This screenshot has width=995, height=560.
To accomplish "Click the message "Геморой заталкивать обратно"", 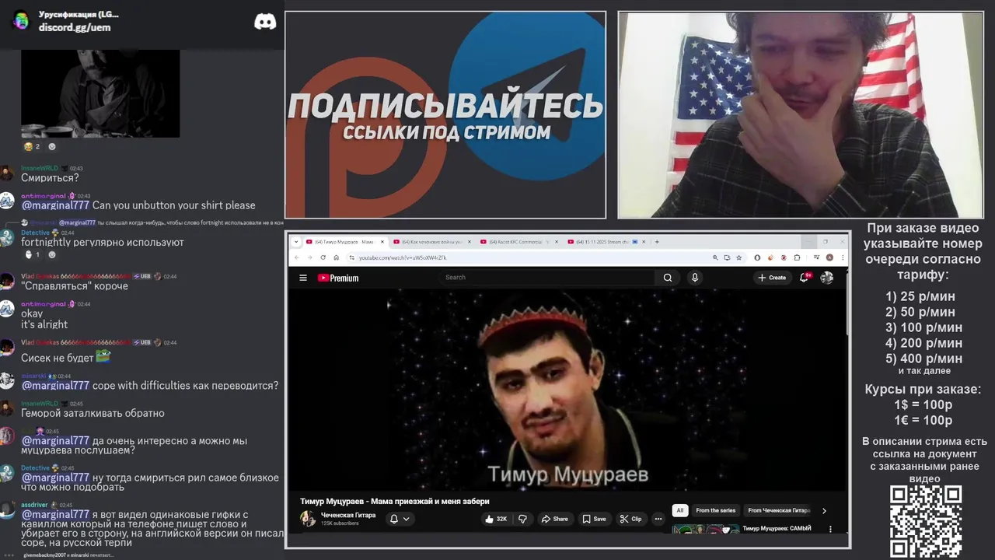I will point(93,413).
